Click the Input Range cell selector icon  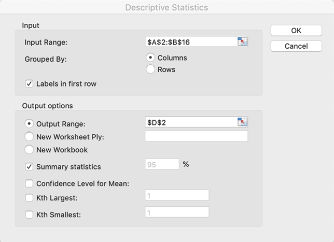(242, 42)
